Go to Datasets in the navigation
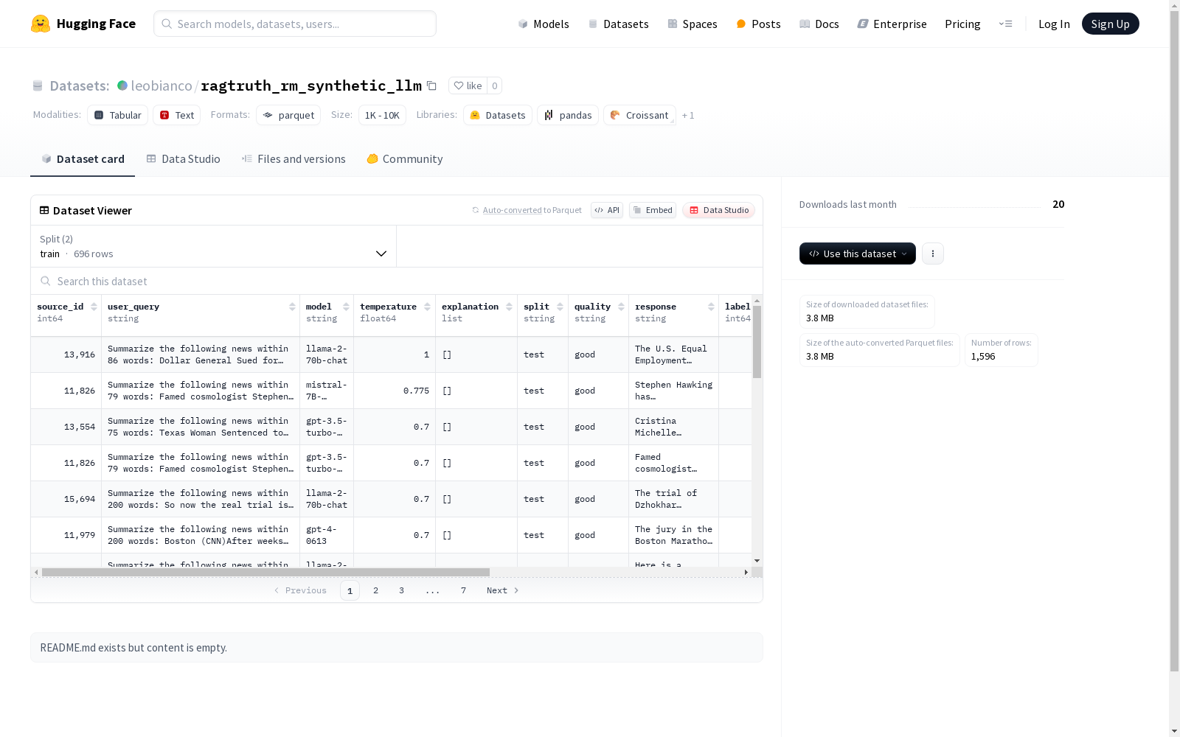This screenshot has width=1180, height=737. [x=618, y=24]
